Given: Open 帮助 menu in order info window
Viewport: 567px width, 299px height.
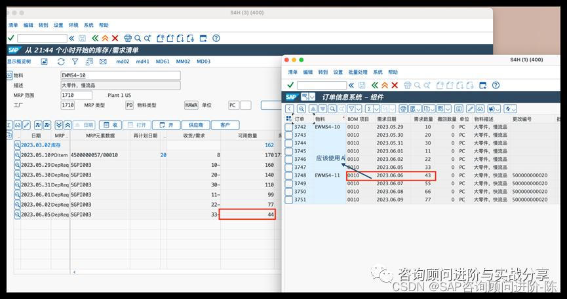Looking at the screenshot, I should pyautogui.click(x=393, y=72).
